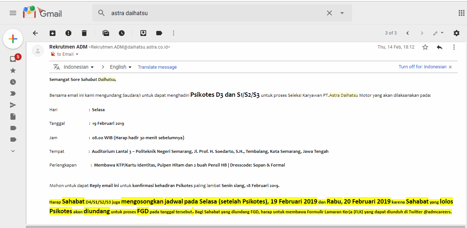Clear the search with the X icon

pyautogui.click(x=329, y=13)
